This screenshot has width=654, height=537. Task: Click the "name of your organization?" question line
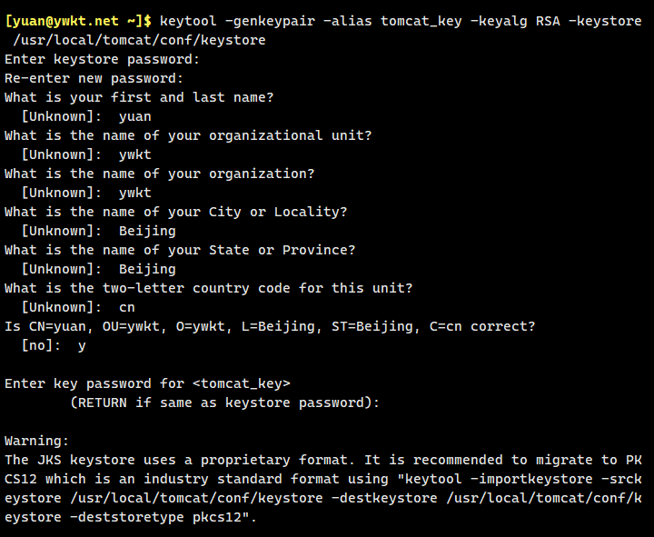pyautogui.click(x=160, y=174)
